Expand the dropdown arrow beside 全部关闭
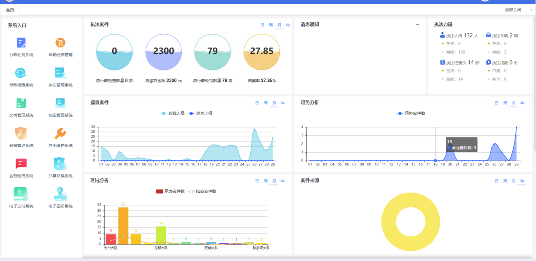 tap(531, 10)
